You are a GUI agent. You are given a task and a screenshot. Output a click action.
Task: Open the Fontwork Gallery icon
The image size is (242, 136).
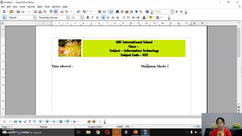[89, 121]
